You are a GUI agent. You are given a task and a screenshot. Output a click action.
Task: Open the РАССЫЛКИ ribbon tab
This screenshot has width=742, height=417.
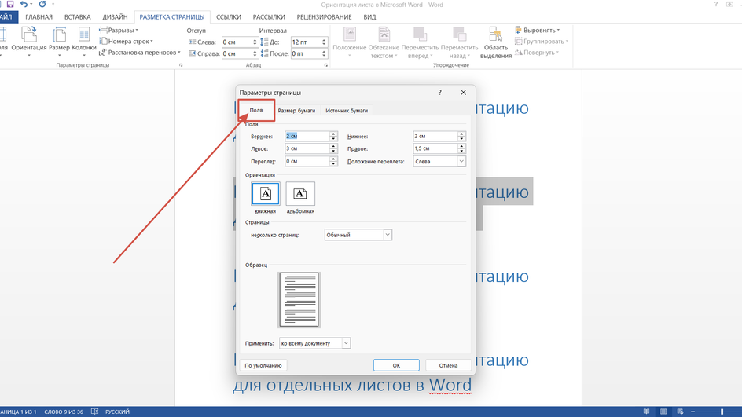click(269, 17)
